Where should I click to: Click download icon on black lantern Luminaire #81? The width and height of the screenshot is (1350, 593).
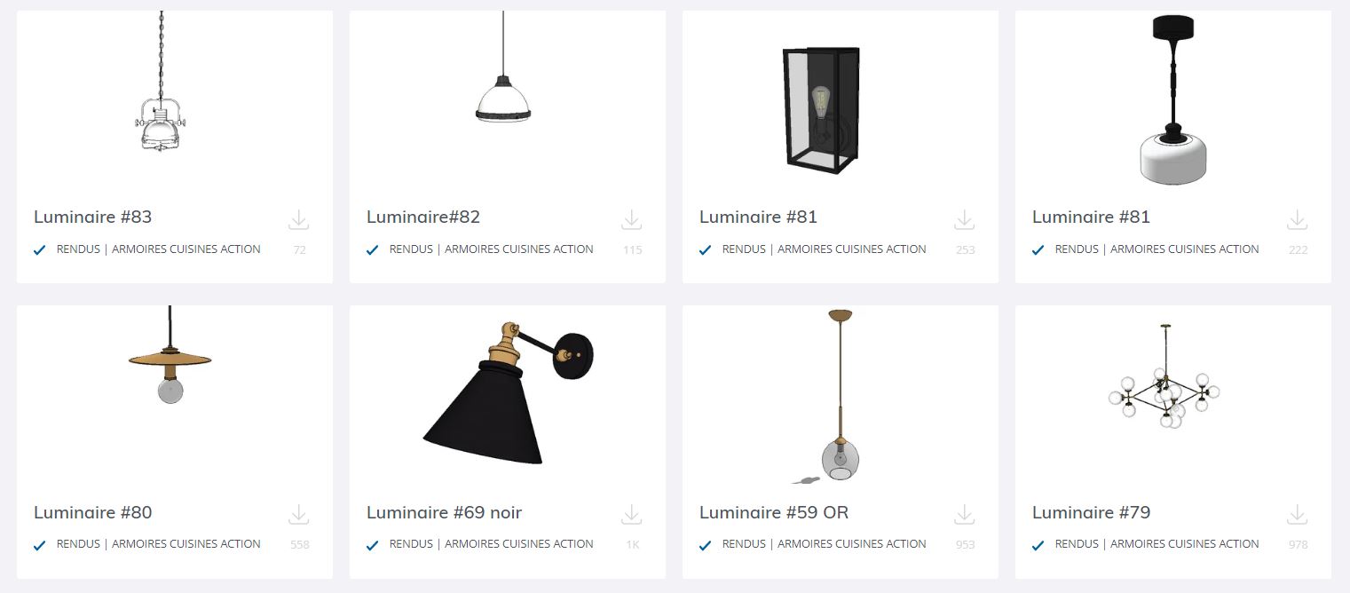[965, 219]
